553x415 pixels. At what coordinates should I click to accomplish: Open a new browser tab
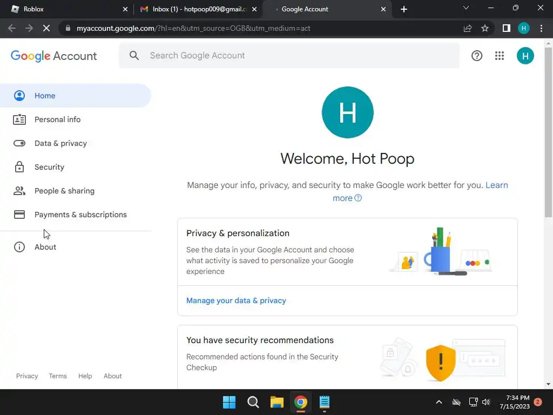(x=404, y=9)
